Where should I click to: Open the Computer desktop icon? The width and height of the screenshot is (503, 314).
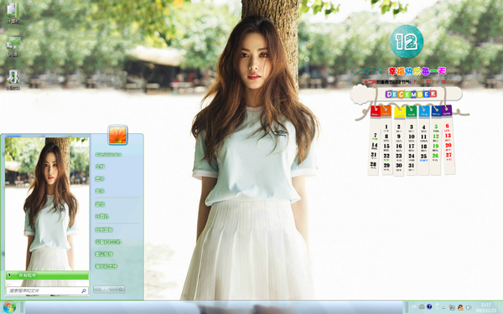(x=13, y=13)
